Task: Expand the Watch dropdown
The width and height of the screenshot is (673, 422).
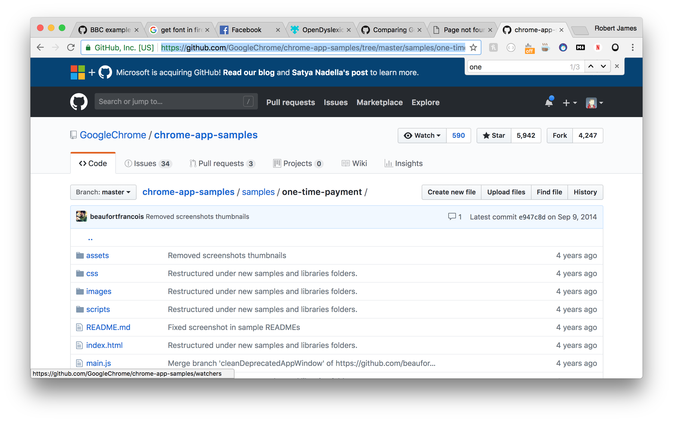Action: (x=422, y=136)
